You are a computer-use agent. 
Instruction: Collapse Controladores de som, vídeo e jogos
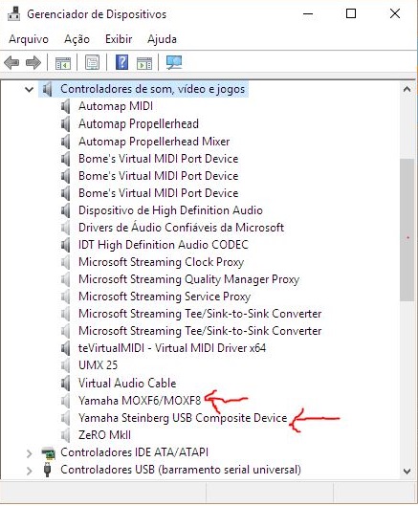point(29,89)
